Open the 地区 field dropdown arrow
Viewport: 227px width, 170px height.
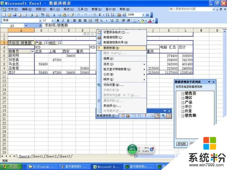click(60, 43)
